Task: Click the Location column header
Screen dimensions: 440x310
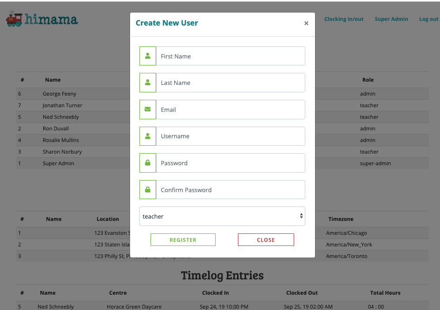Action: coord(108,219)
